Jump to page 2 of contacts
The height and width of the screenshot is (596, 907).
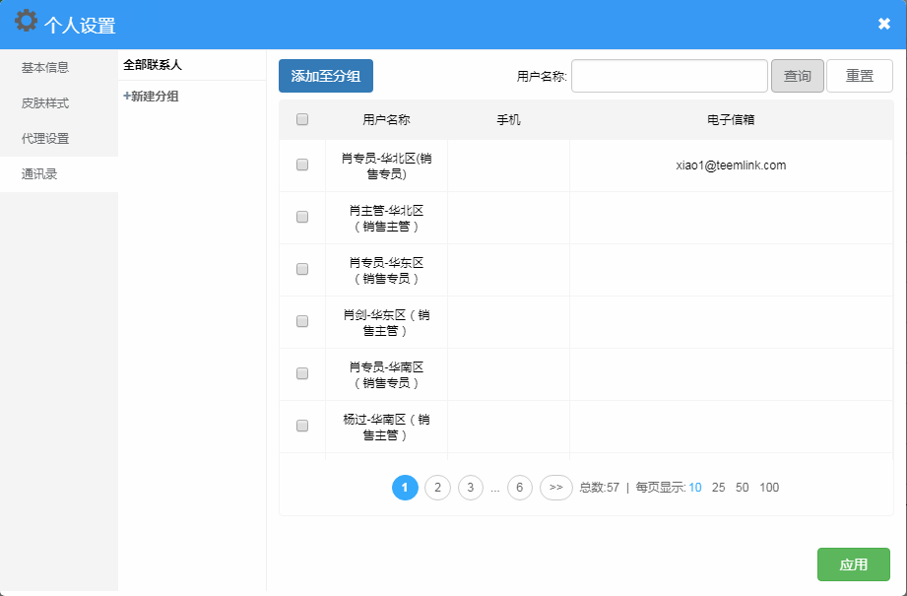437,488
